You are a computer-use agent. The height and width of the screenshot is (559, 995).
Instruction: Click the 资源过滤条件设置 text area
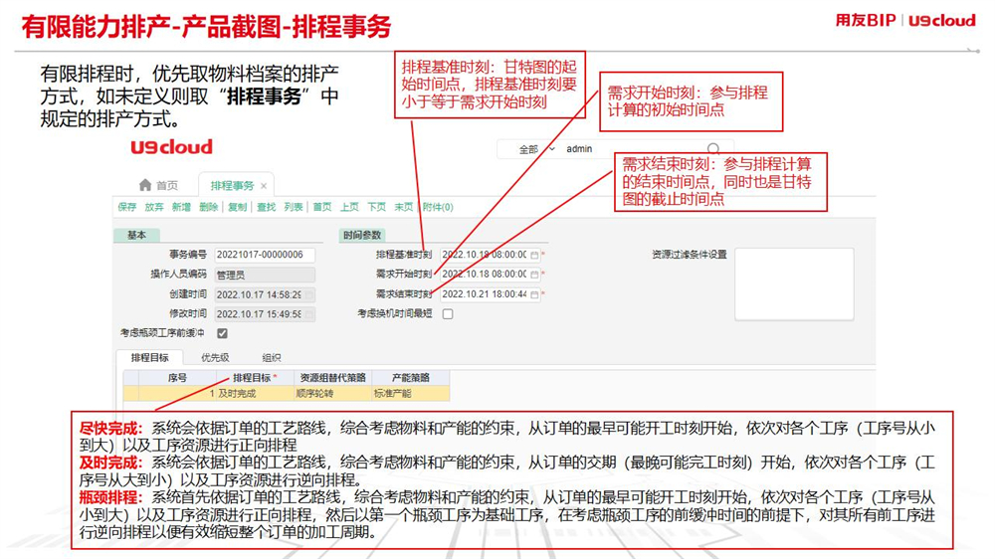click(794, 284)
